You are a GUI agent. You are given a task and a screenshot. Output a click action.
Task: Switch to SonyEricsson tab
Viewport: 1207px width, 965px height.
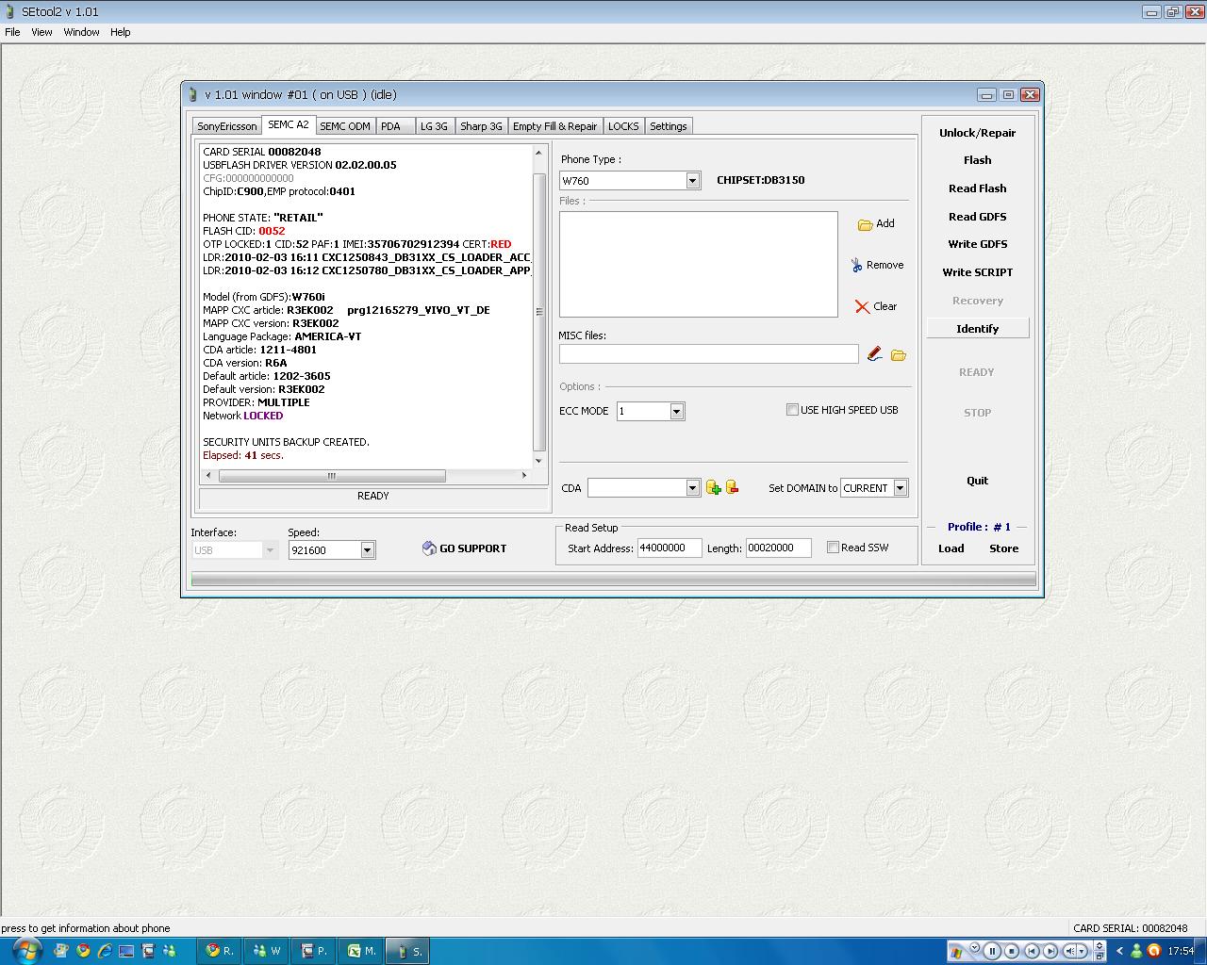click(x=226, y=126)
